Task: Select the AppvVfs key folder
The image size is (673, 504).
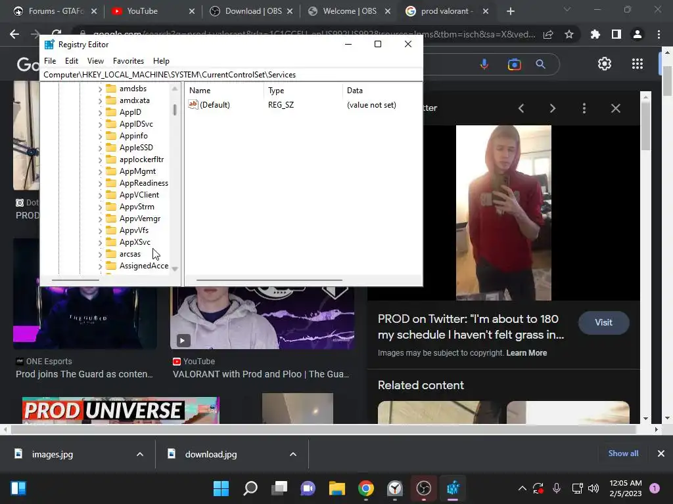Action: (127, 230)
